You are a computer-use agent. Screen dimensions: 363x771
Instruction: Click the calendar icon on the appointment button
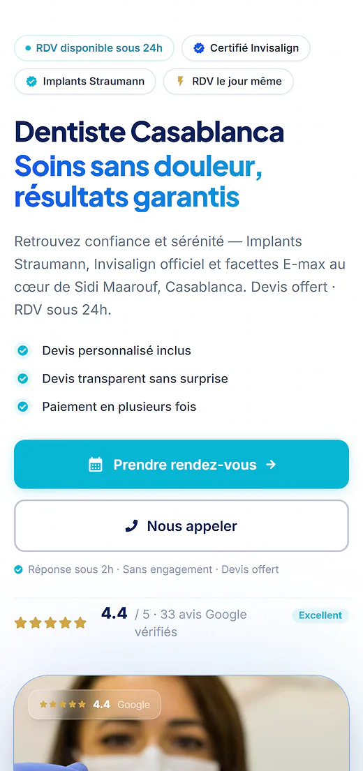96,465
